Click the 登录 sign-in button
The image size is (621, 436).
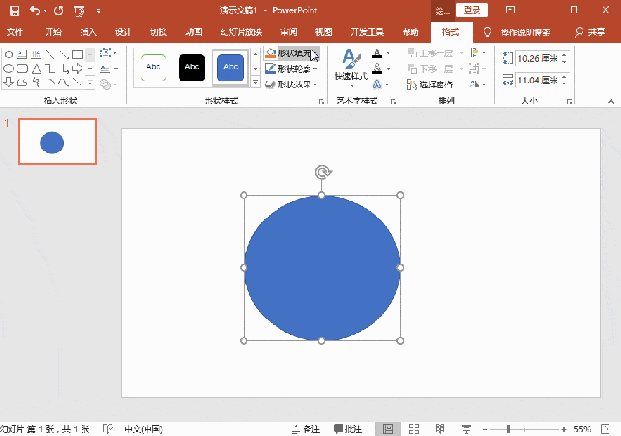pos(472,10)
